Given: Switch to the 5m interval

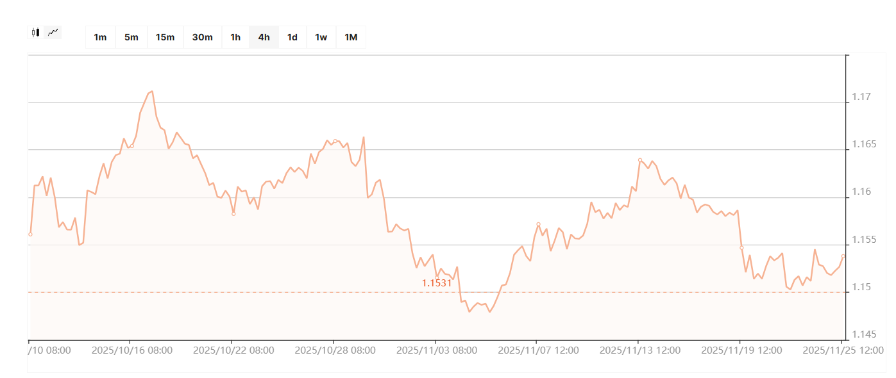Looking at the screenshot, I should (131, 37).
